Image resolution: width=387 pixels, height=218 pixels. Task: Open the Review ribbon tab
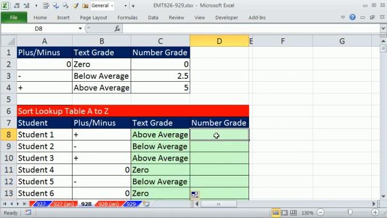[176, 18]
